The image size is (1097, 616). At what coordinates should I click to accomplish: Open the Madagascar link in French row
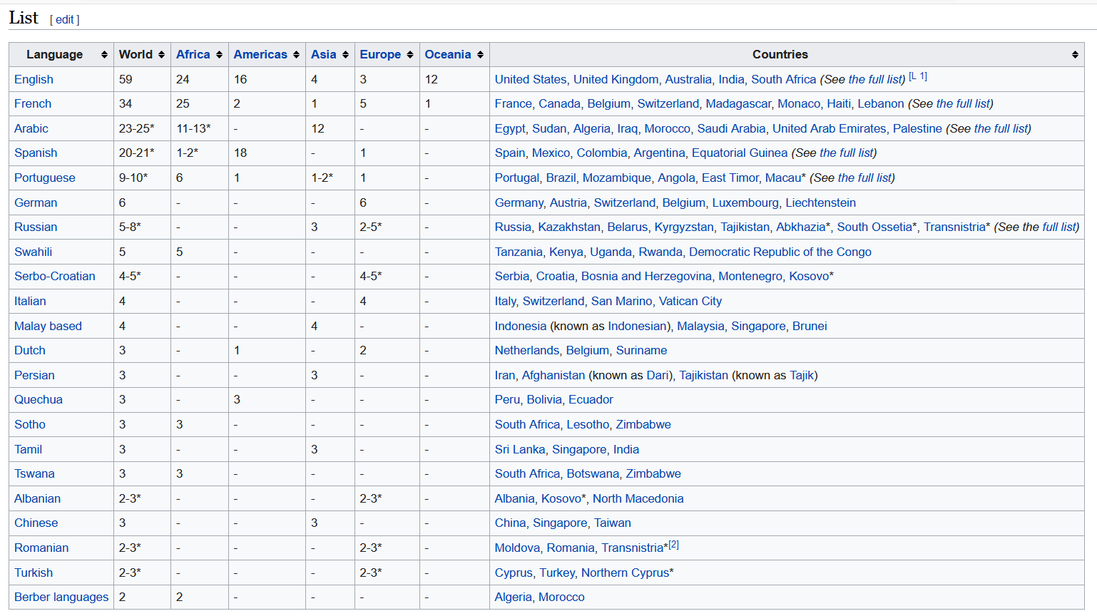click(x=738, y=103)
